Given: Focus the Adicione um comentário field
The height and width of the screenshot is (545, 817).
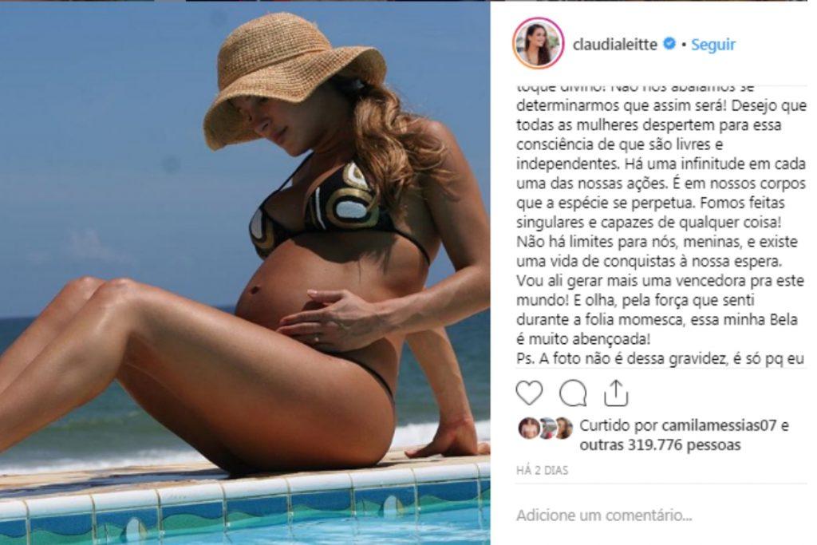Looking at the screenshot, I should pyautogui.click(x=661, y=515).
